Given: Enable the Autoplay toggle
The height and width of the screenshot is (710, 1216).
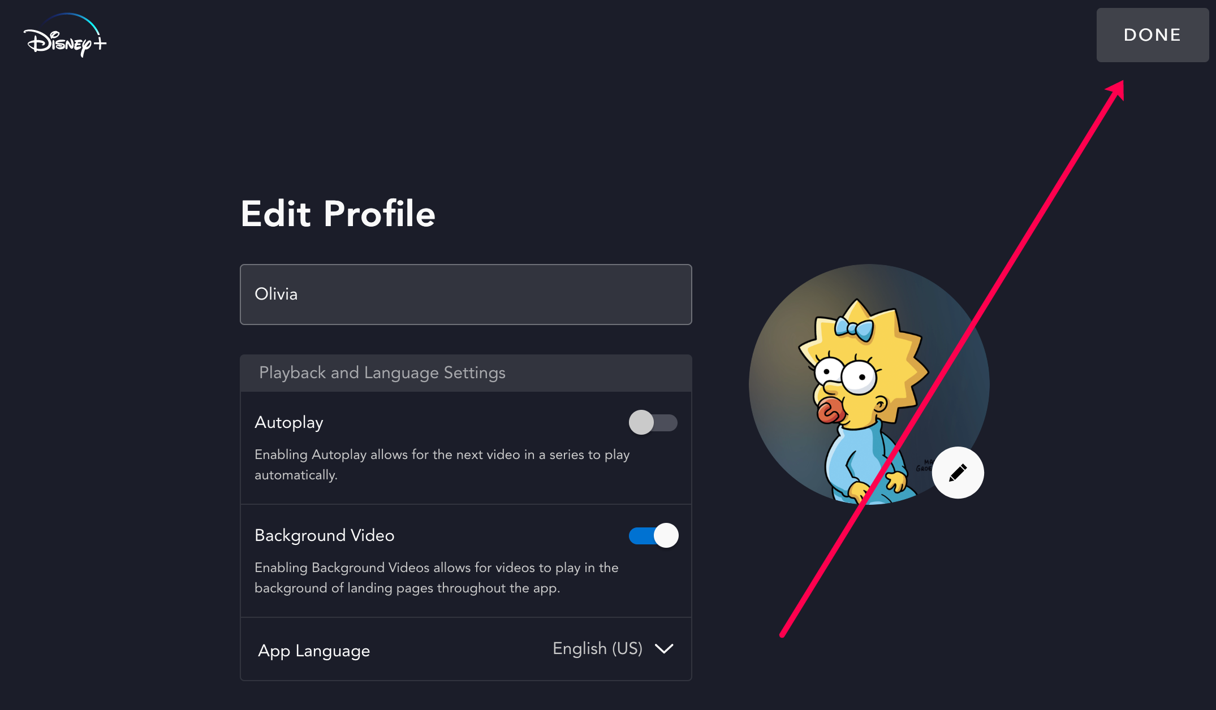Looking at the screenshot, I should [653, 422].
